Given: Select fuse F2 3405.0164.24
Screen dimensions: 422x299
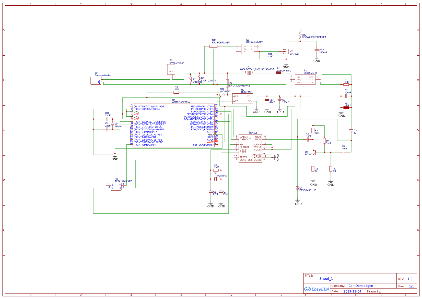Looking at the screenshot, I should [x=171, y=68].
